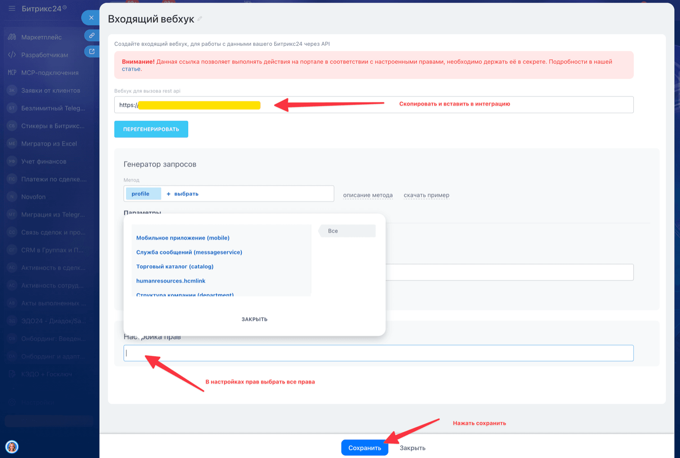
Task: Select 'Торговый каталог (catalog)' permission
Action: click(175, 266)
